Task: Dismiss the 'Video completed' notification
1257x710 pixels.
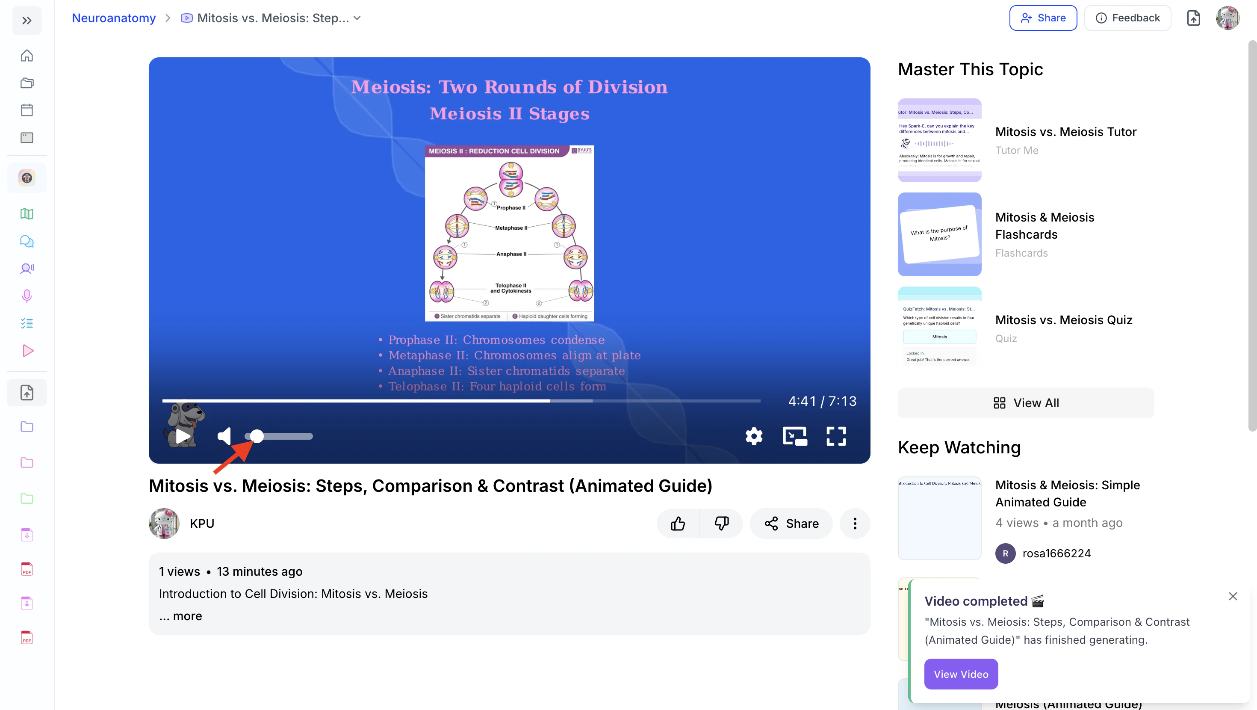Action: (1233, 596)
